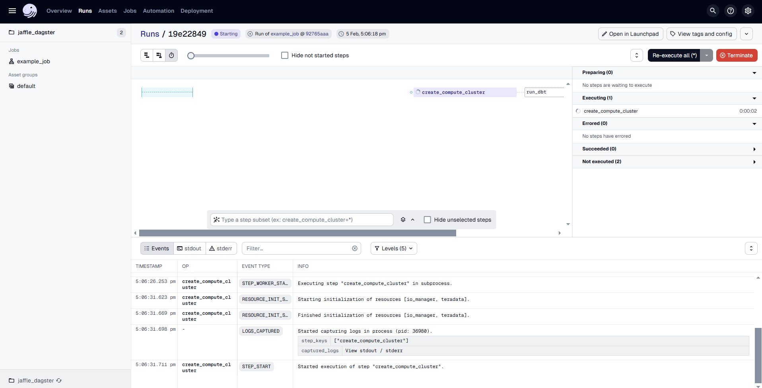Image resolution: width=762 pixels, height=388 pixels.
Task: Click the Terminate run button
Action: (x=737, y=55)
